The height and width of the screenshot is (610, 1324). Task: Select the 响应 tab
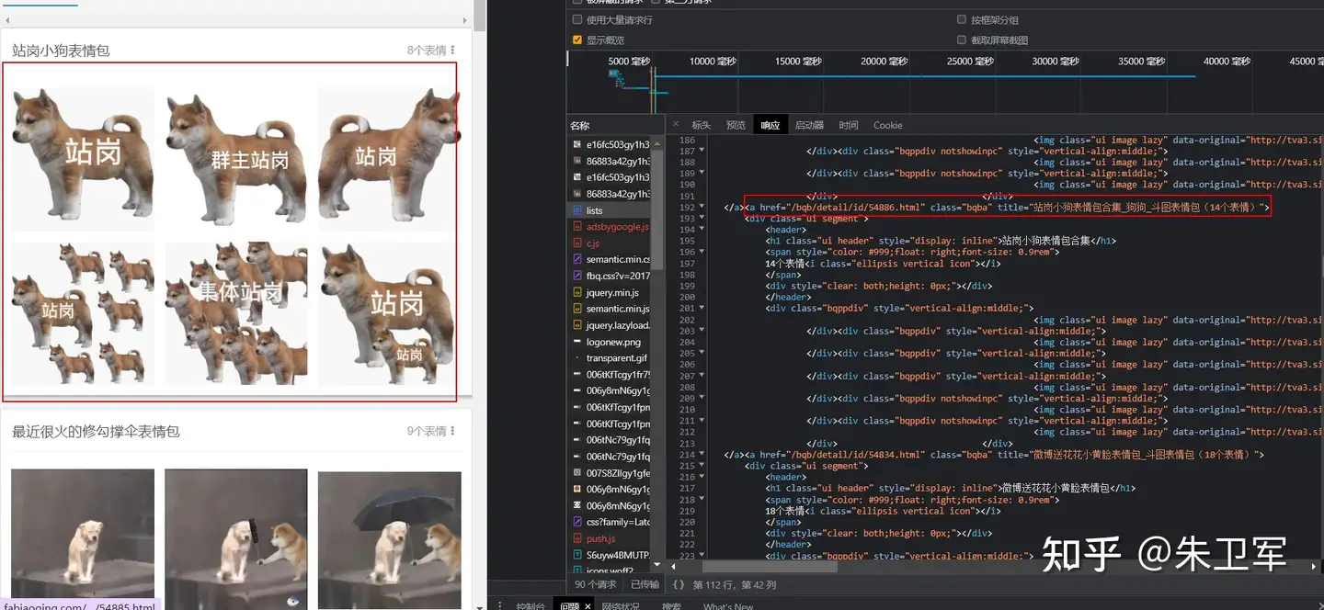[x=770, y=125]
